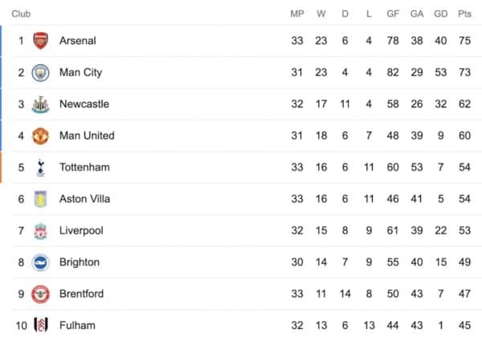Select the Fulham club crest
482x341 pixels.
(x=41, y=325)
